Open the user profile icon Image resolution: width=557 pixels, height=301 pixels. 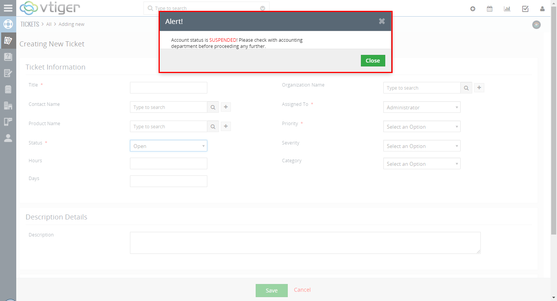542,8
